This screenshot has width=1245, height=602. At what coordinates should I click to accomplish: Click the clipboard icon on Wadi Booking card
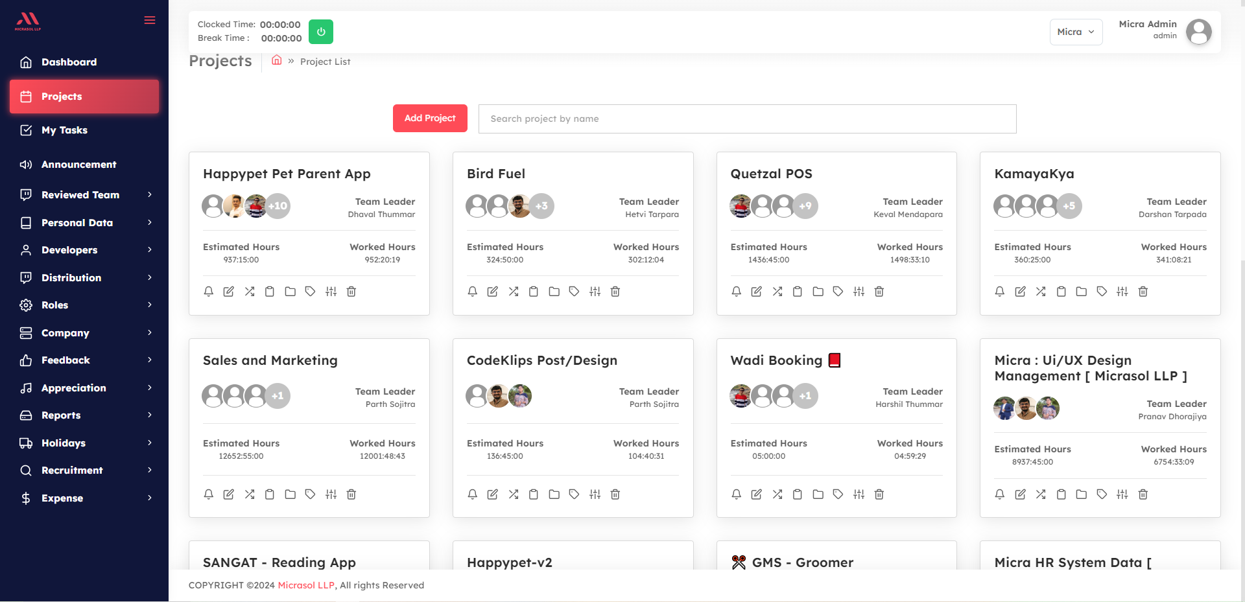[x=798, y=494]
